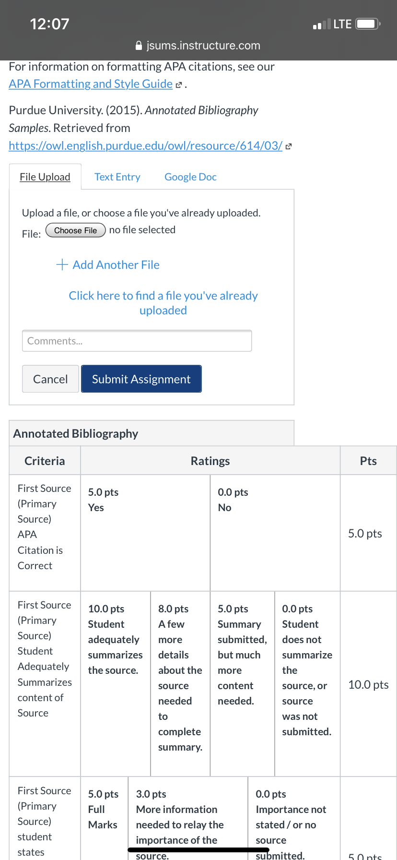
Task: Click external link icon after APA Style Guide
Action: [179, 85]
